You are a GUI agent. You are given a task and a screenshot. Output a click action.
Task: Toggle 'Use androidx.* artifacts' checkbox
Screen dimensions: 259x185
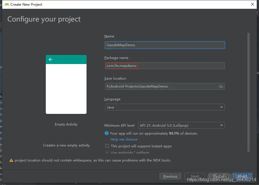point(107,152)
